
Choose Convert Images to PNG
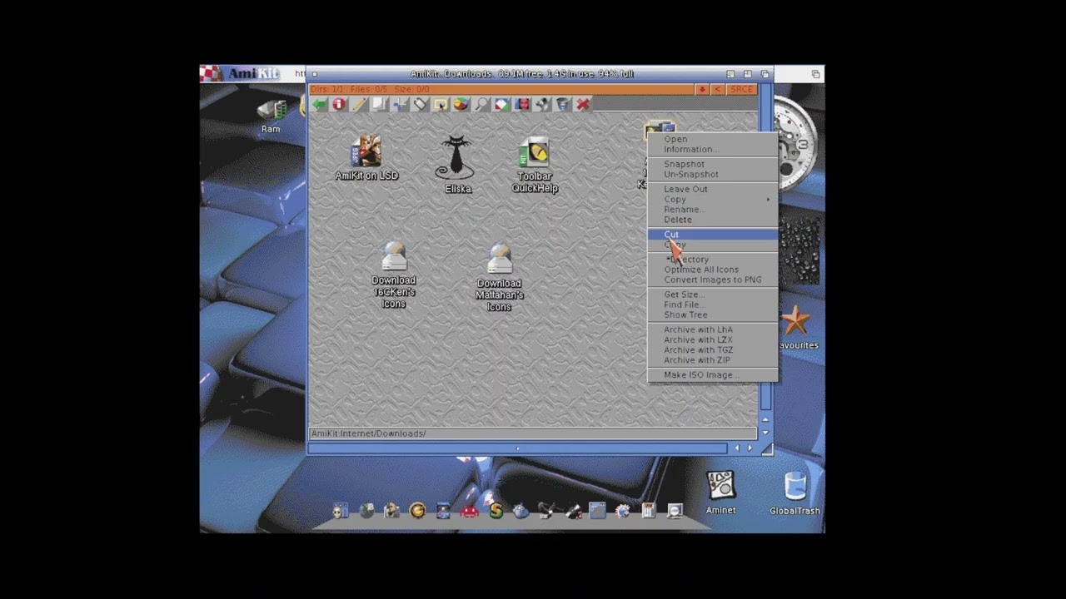pyautogui.click(x=712, y=280)
